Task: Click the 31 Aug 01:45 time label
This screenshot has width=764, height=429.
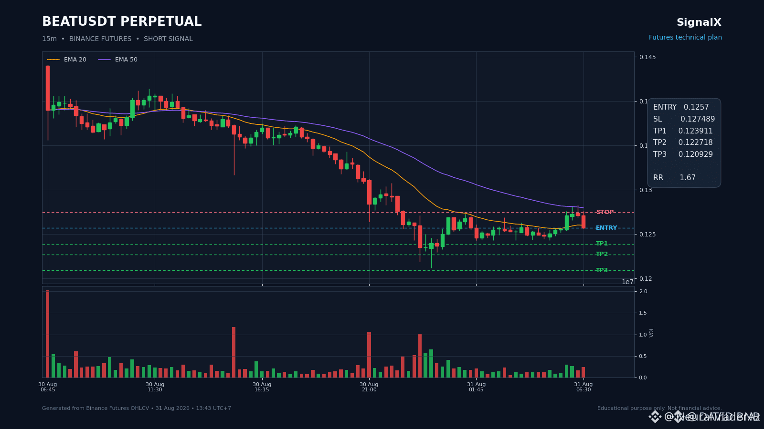Action: 476,387
